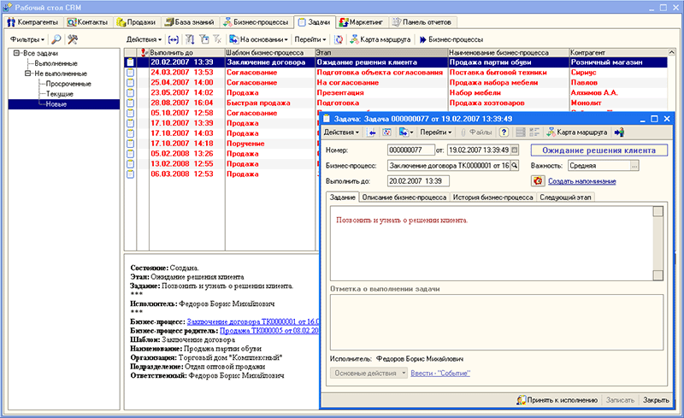Click the Ожидание решения клиента stage button
This screenshot has width=684, height=418.
(x=599, y=150)
